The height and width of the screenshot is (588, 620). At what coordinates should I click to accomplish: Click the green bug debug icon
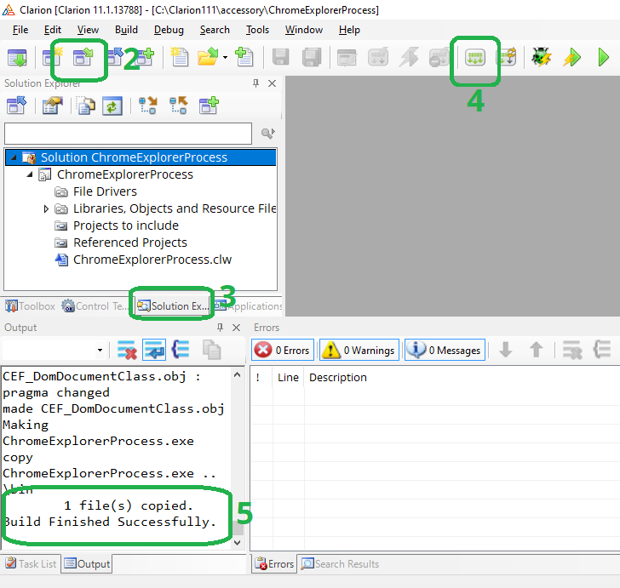pos(541,58)
